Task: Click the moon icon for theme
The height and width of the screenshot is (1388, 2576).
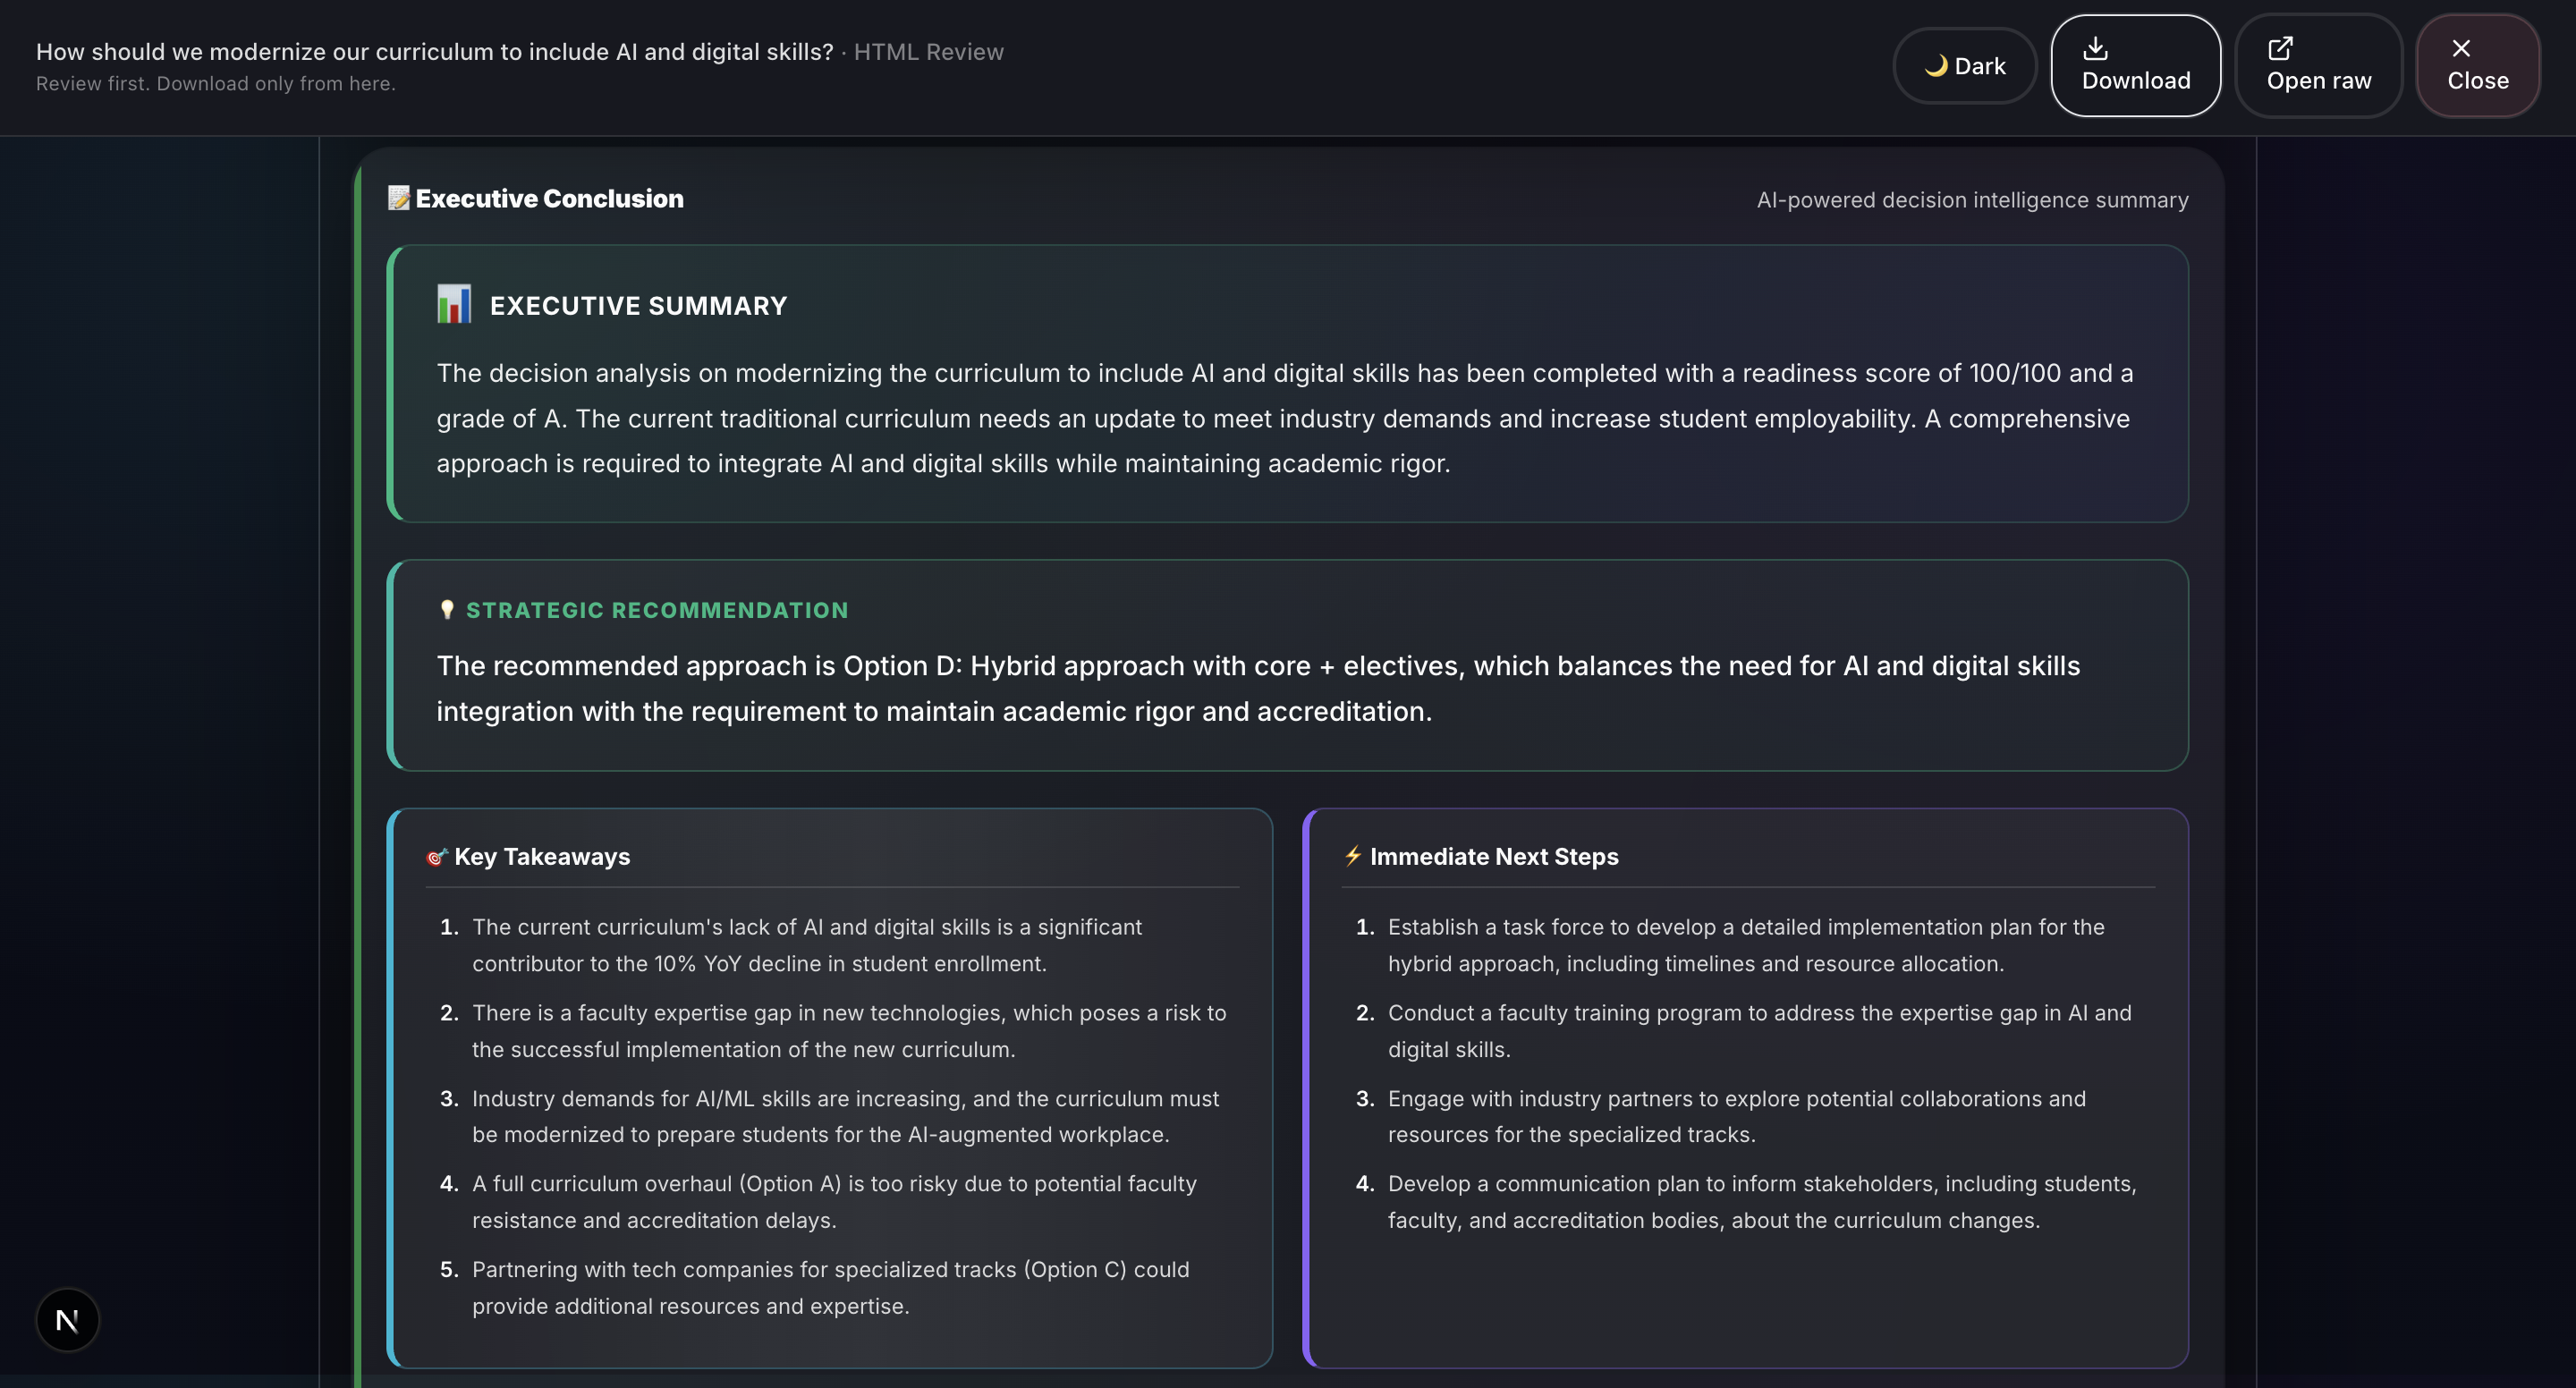Action: point(1936,66)
